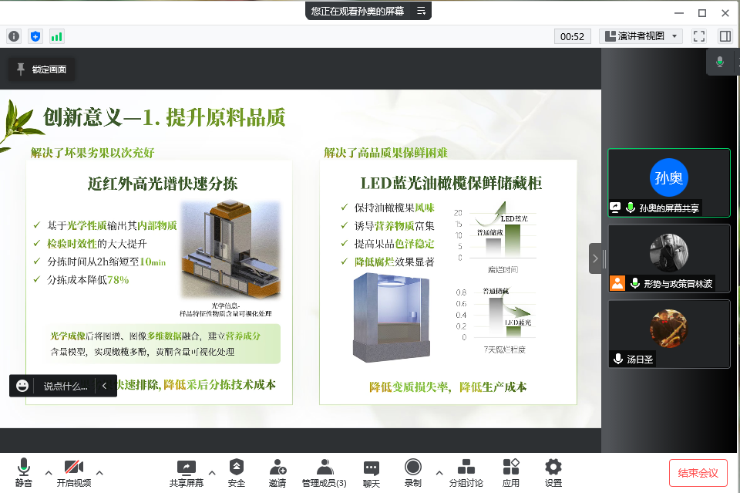This screenshot has width=740, height=493.
Task: Collapse the participant video side panel
Action: point(597,258)
